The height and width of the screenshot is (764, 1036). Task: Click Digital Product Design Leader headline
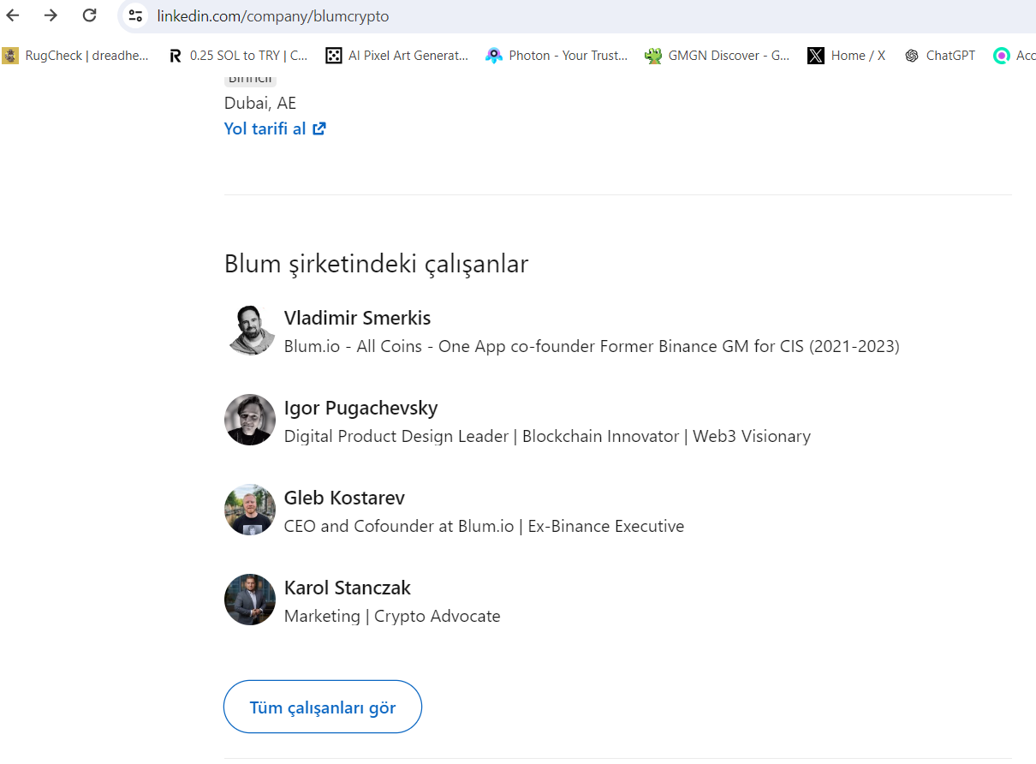point(547,436)
